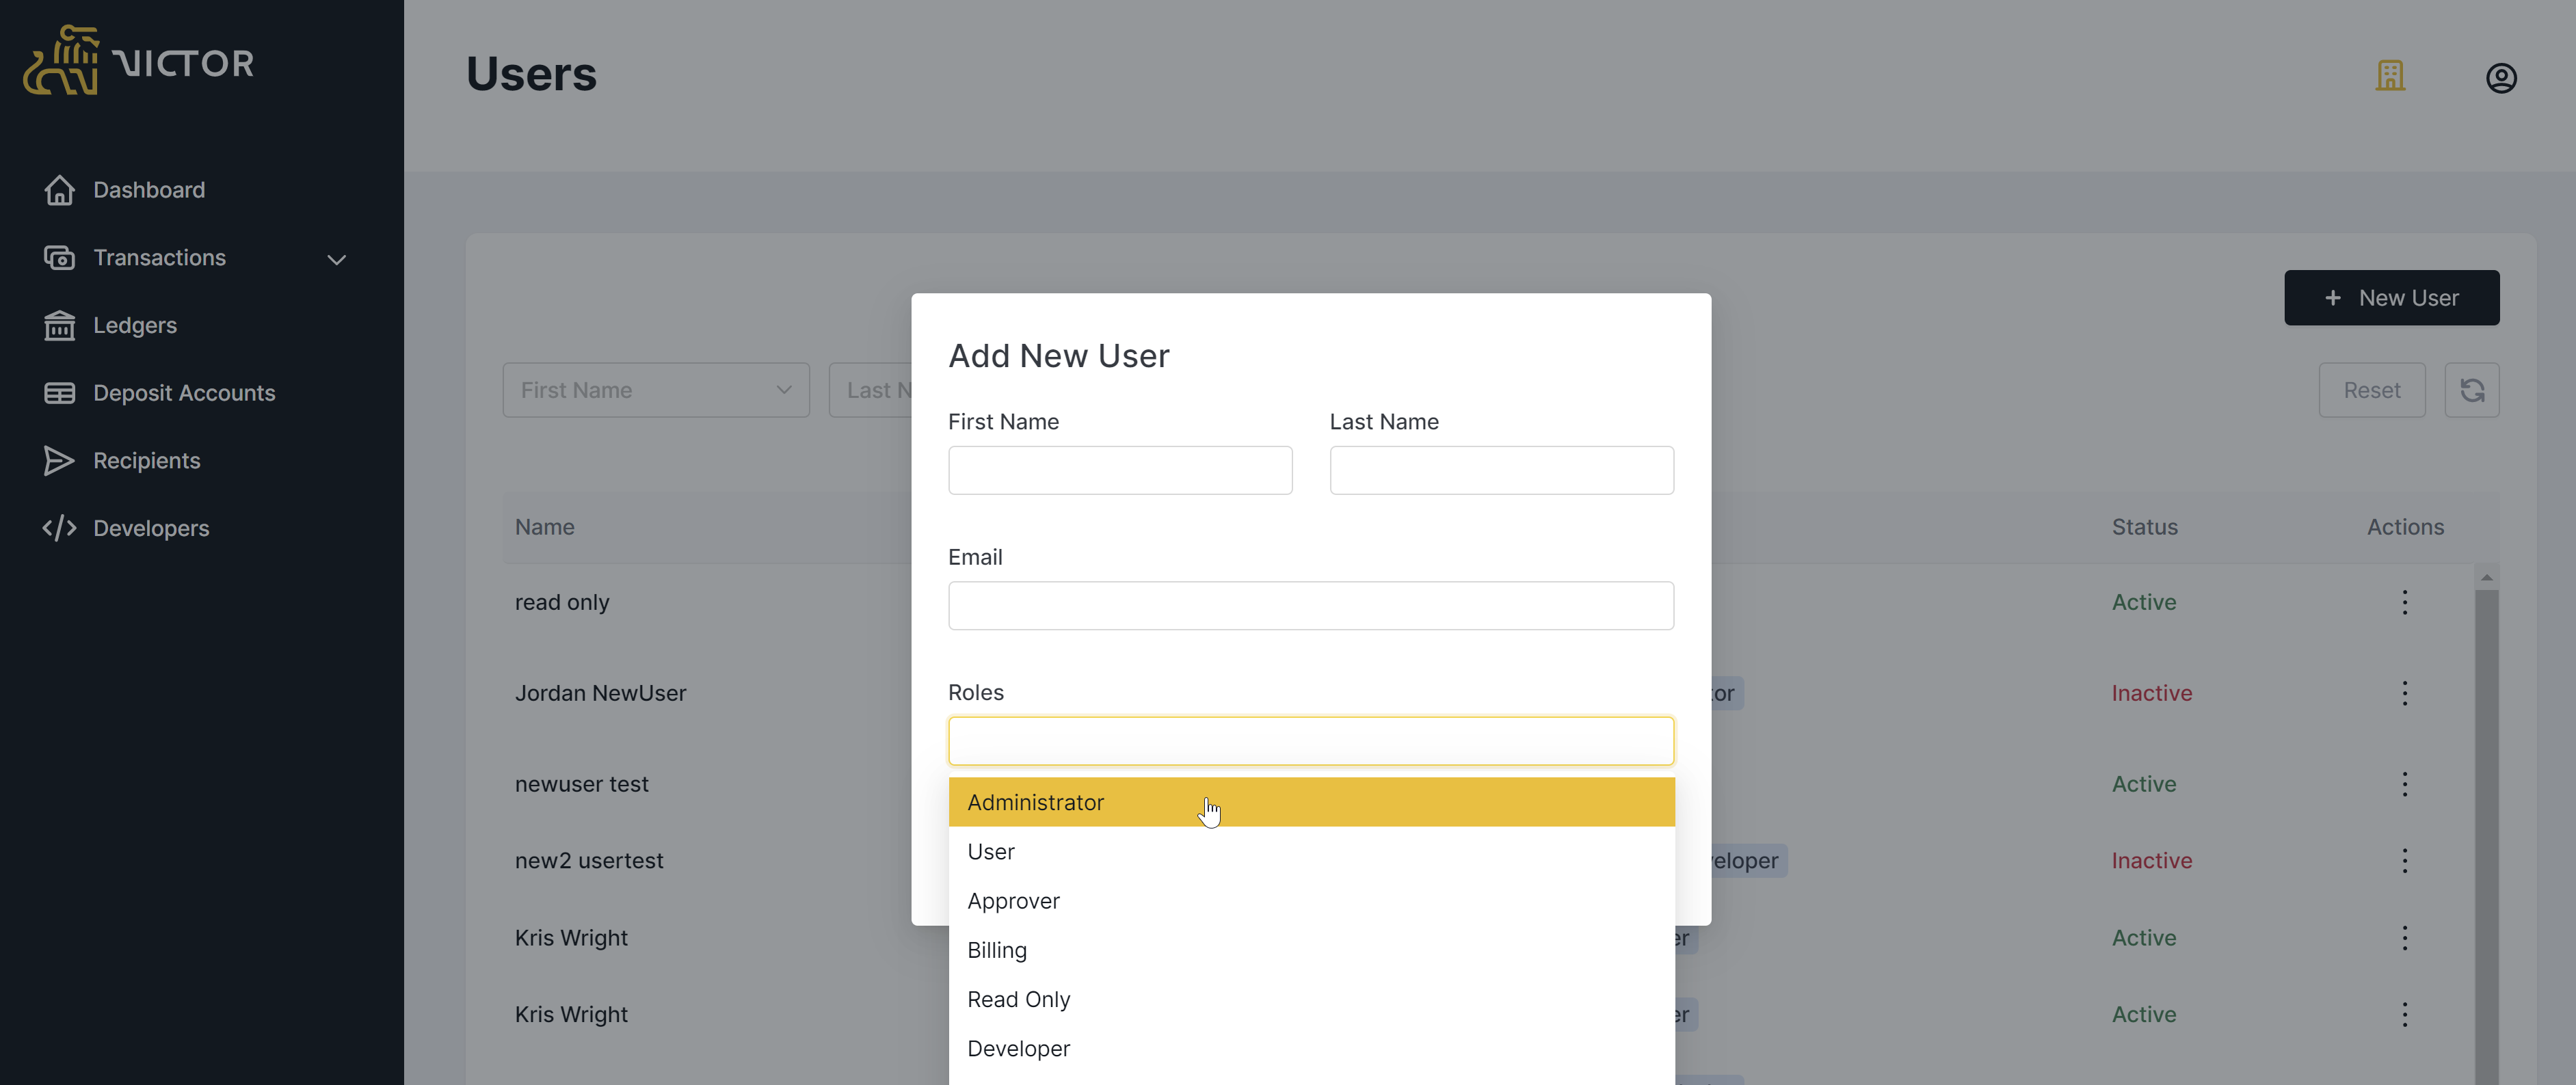Open the user profile icon
Screen dimensions: 2576x1085
coord(2501,78)
